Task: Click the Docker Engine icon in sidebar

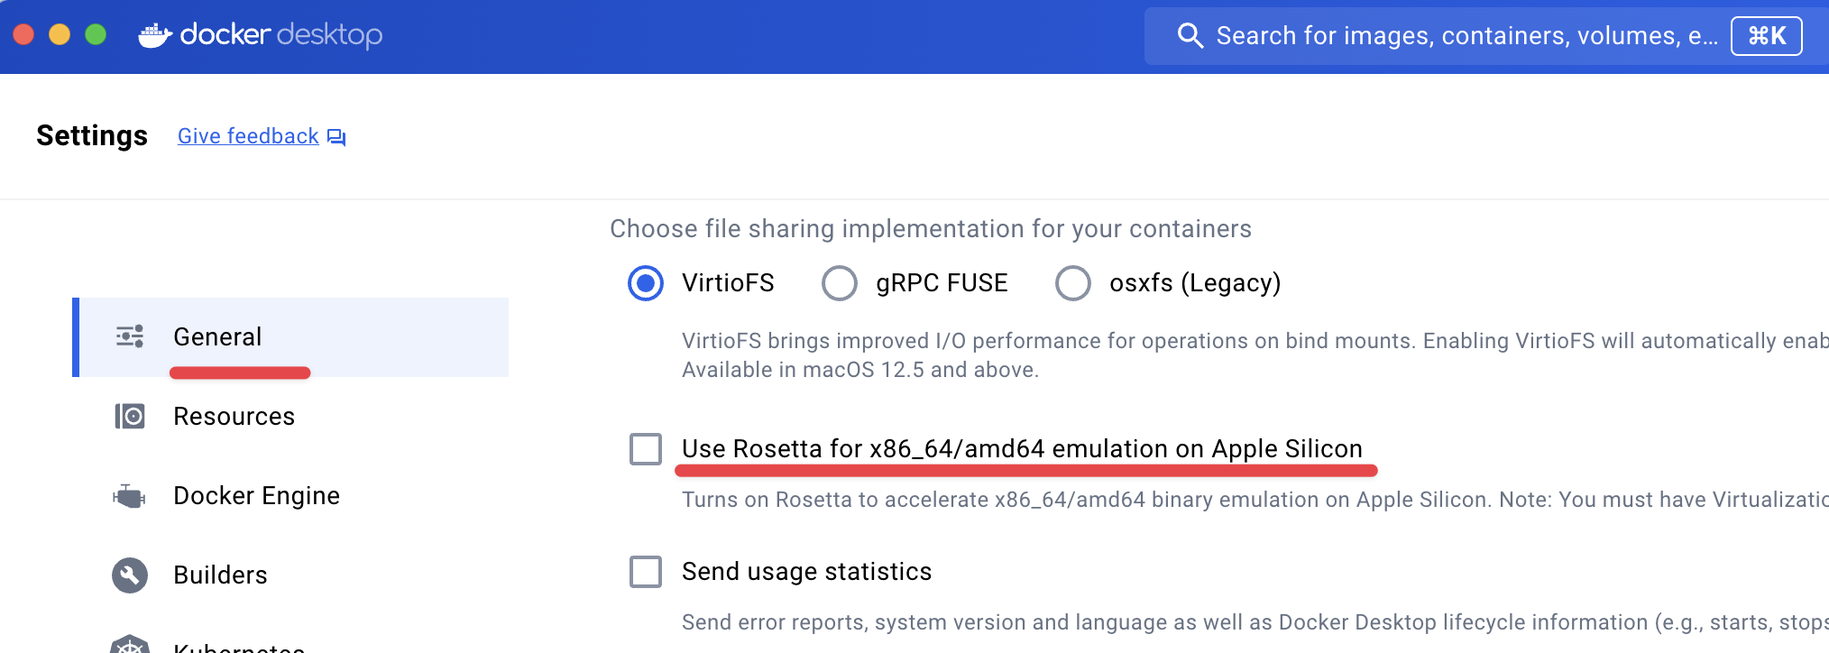Action: [x=130, y=496]
